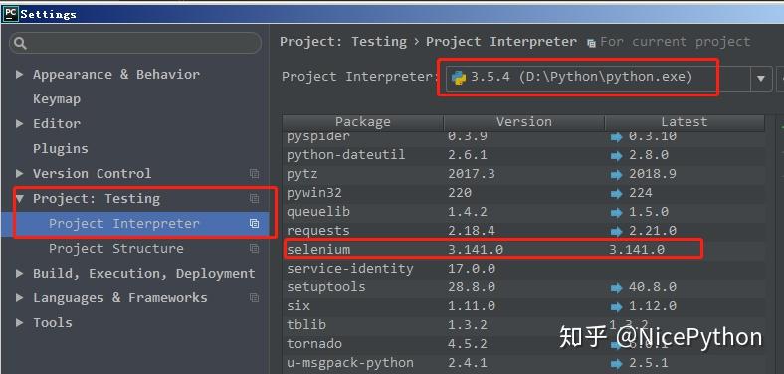The image size is (784, 374).
Task: Open Keymap settings
Action: (57, 99)
